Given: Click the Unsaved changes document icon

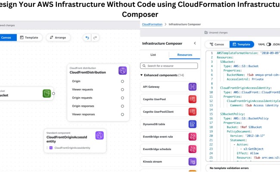Looking at the screenshot, I should [206, 32].
